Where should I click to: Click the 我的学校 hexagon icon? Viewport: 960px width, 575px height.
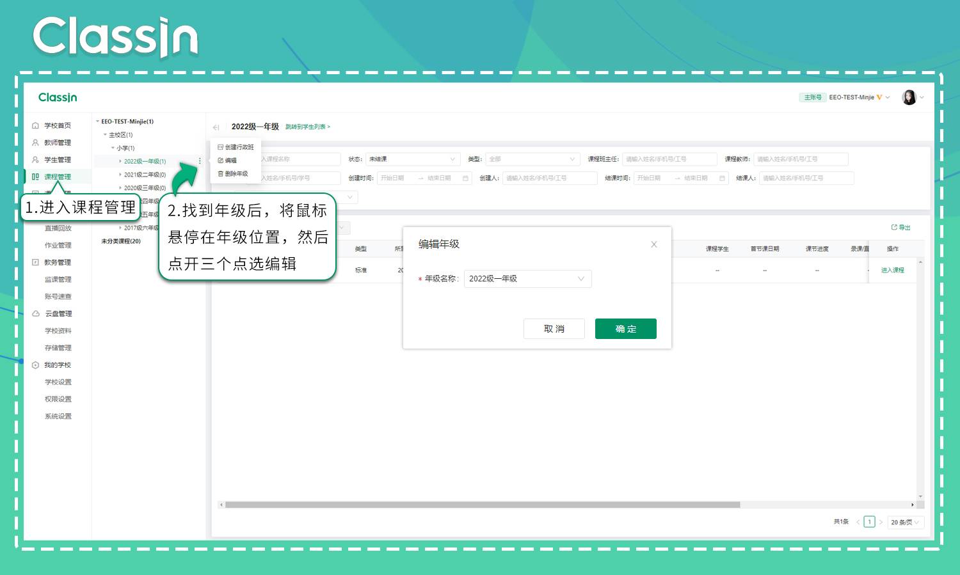tap(35, 365)
